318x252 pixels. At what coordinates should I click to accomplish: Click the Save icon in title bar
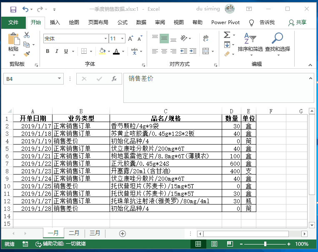pos(13,9)
